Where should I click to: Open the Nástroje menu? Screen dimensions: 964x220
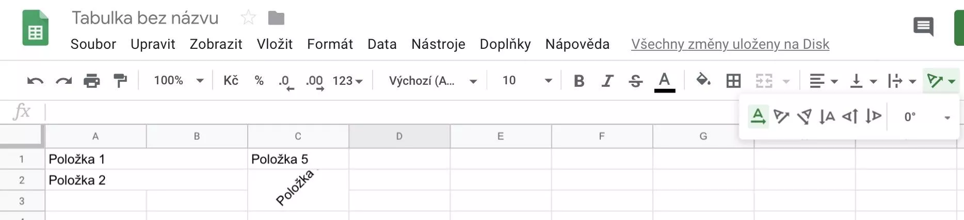pos(438,44)
